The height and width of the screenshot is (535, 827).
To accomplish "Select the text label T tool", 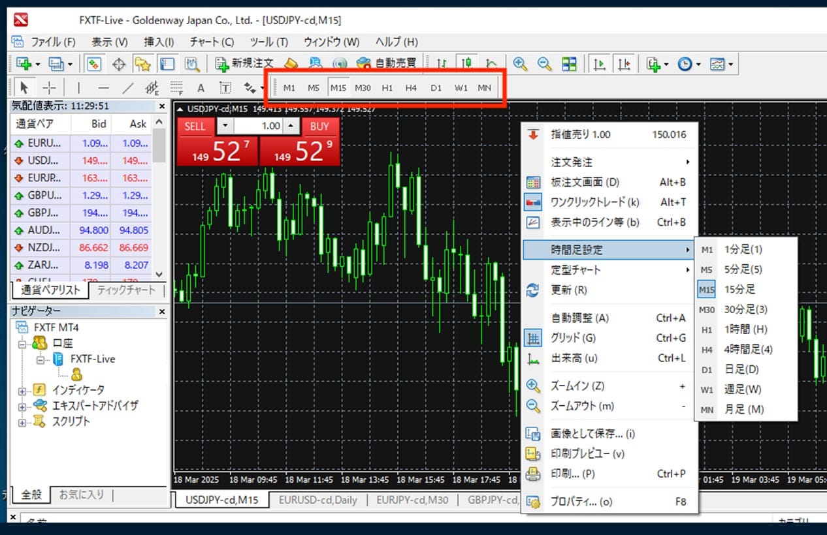I will click(x=225, y=87).
